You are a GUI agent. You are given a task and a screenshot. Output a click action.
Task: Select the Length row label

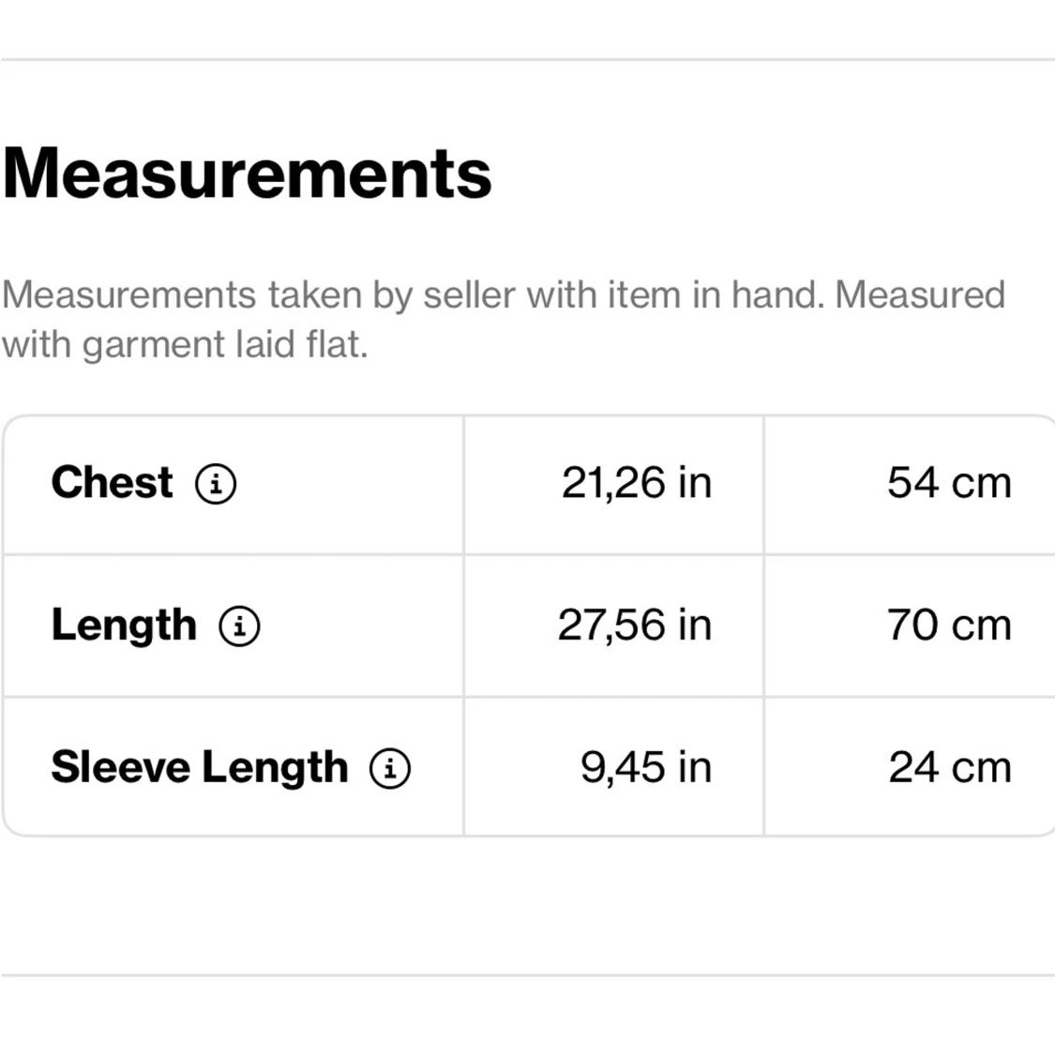[x=124, y=625]
